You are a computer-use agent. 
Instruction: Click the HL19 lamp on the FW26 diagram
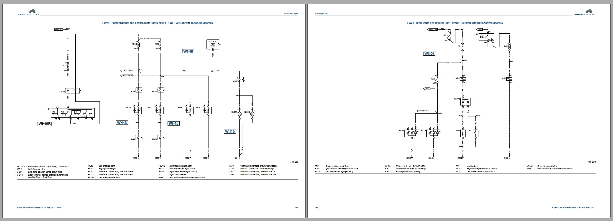434,133
